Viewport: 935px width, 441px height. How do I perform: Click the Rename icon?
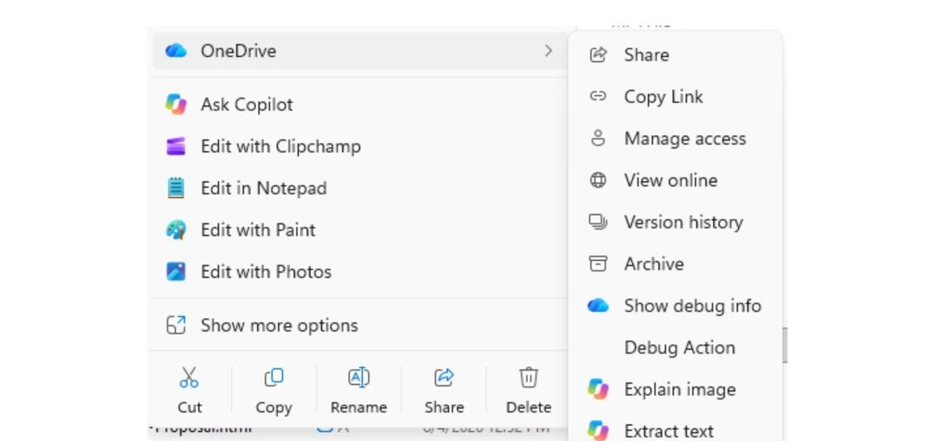359,377
